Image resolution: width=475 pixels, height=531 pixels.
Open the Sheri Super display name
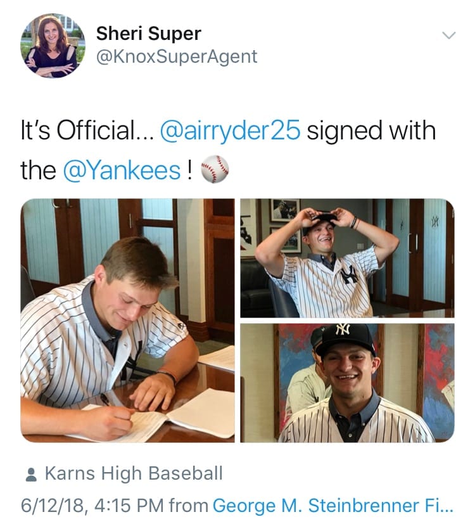149,34
